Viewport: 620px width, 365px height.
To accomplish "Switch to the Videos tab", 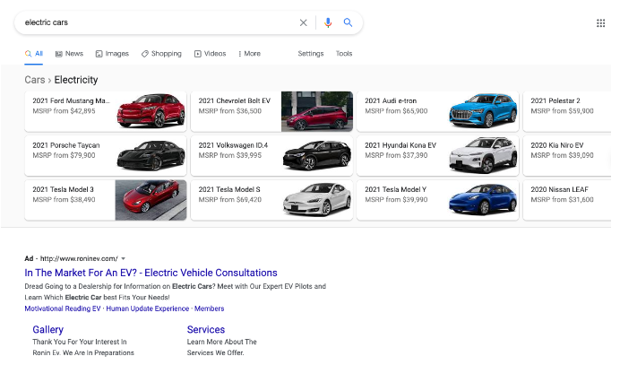I will [210, 54].
